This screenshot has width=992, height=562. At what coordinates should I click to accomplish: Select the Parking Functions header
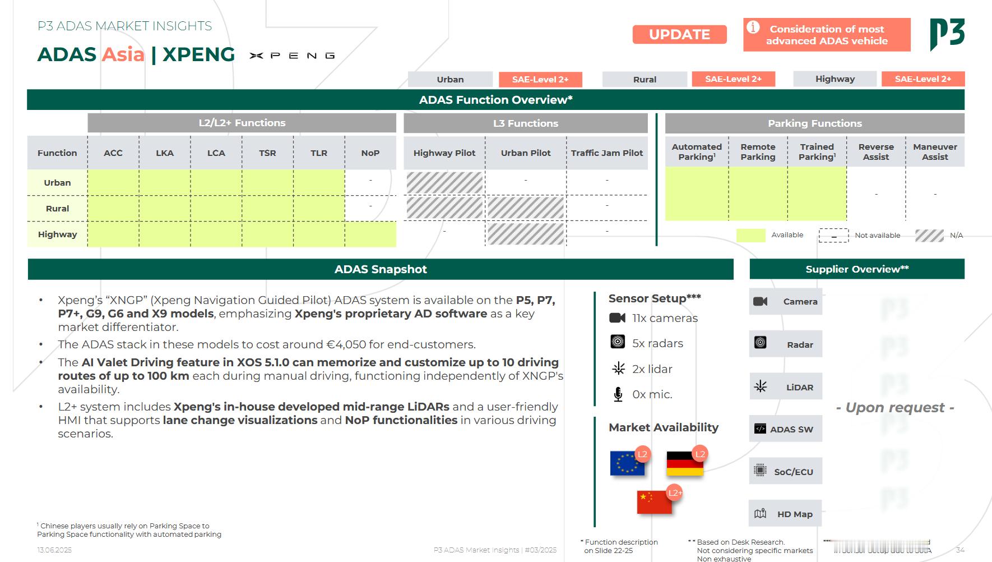815,123
